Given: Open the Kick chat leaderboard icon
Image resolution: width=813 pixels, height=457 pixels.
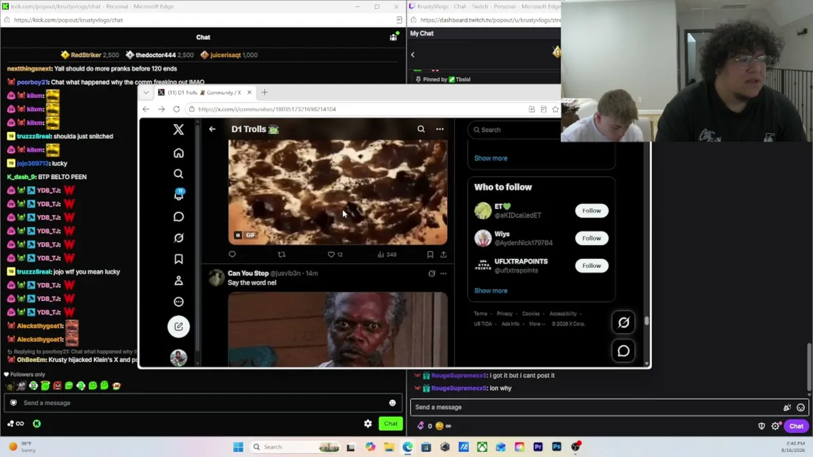Looking at the screenshot, I should pos(393,37).
